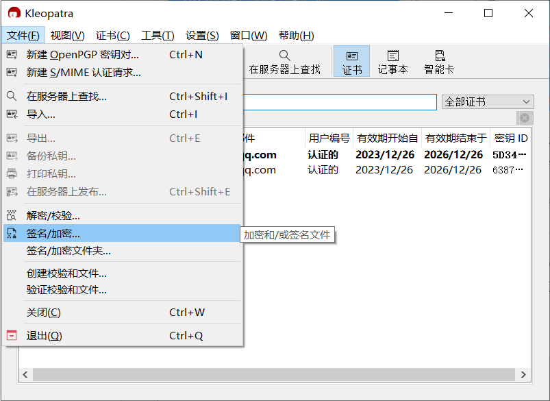550x401 pixels.
Task: Select certificate row with key ID 6387
Action: point(387,169)
